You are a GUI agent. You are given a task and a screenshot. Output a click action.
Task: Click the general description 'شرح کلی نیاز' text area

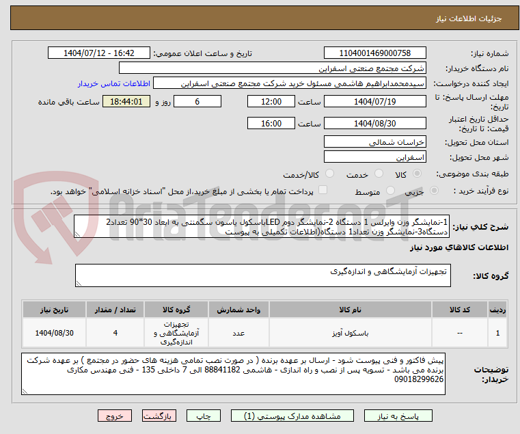tap(261, 226)
